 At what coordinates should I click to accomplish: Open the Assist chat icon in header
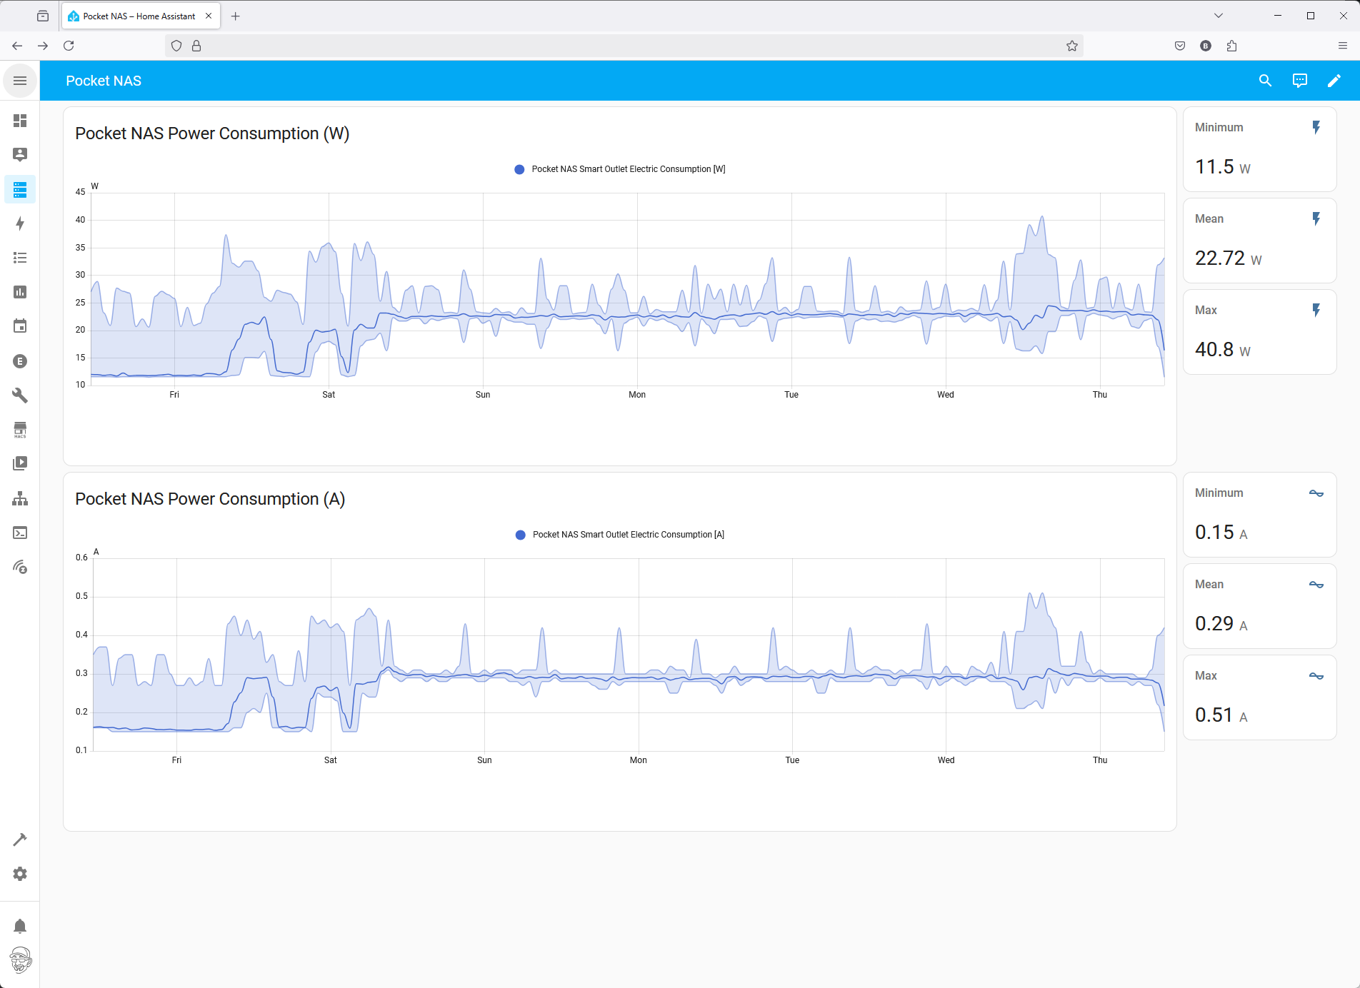pyautogui.click(x=1300, y=81)
